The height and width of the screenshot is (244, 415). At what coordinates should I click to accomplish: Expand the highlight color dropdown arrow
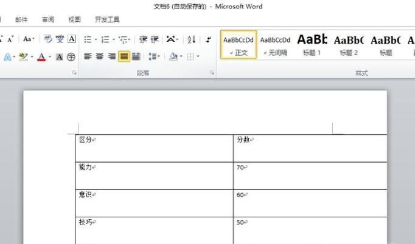[x=32, y=56]
